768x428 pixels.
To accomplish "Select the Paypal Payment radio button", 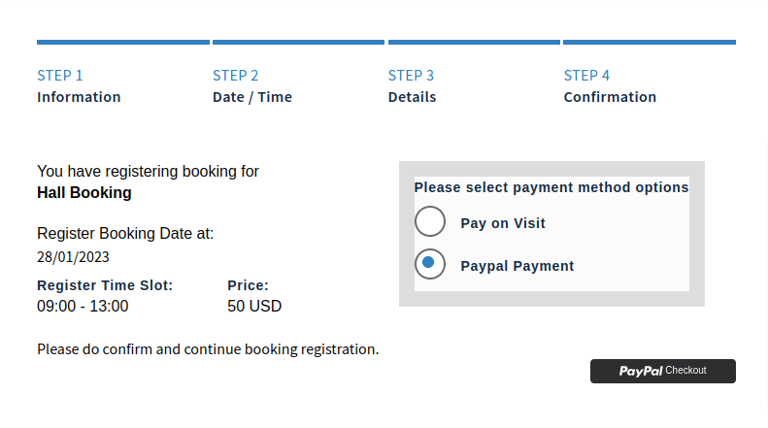I will point(430,264).
